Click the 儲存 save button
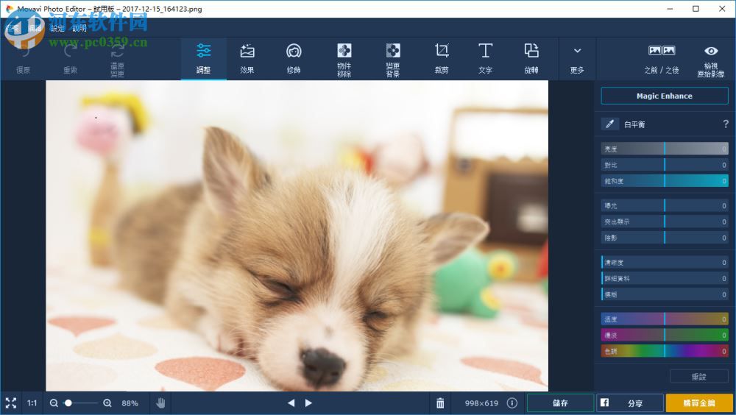 click(560, 402)
